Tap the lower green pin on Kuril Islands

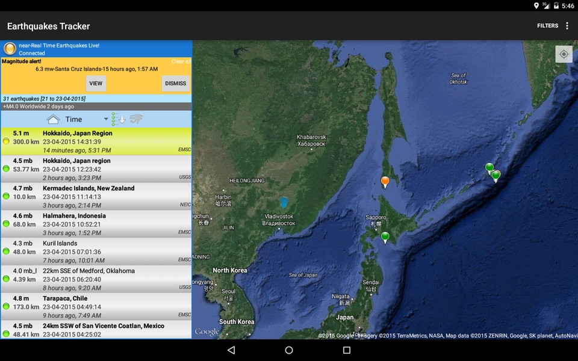pyautogui.click(x=496, y=176)
